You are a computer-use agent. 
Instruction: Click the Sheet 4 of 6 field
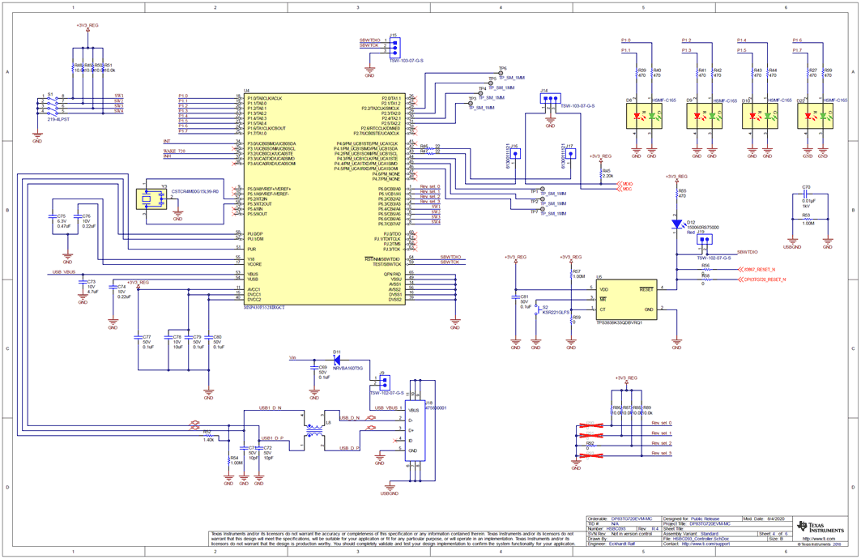(x=774, y=534)
